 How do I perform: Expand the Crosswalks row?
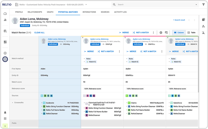12,103
